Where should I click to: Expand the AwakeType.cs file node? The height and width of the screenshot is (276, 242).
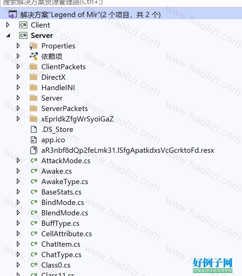18,181
